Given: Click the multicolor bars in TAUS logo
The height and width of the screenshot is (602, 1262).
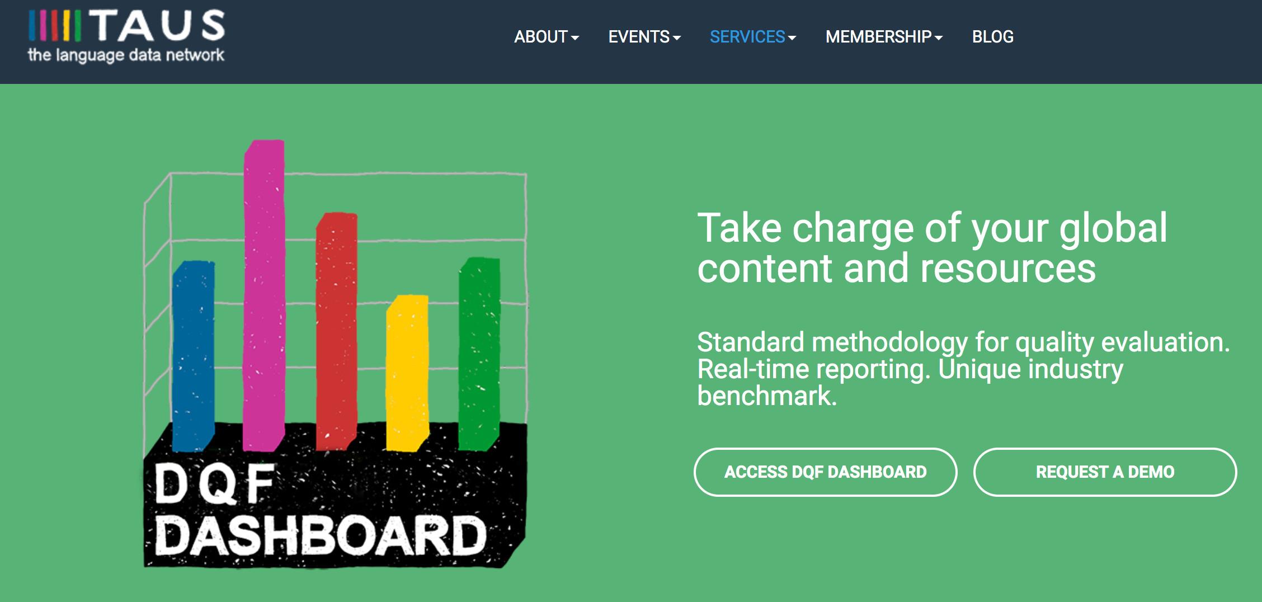Looking at the screenshot, I should pyautogui.click(x=55, y=26).
